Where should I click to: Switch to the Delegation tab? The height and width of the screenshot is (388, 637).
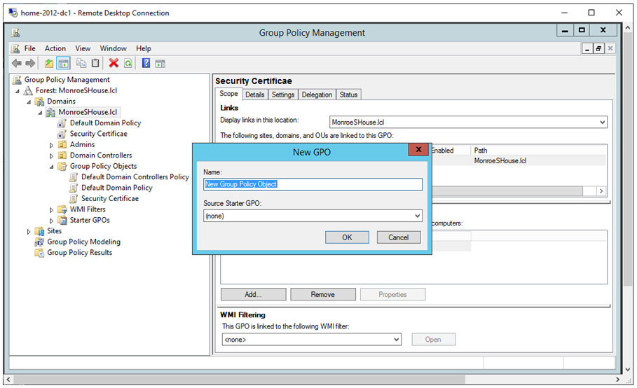pyautogui.click(x=317, y=95)
